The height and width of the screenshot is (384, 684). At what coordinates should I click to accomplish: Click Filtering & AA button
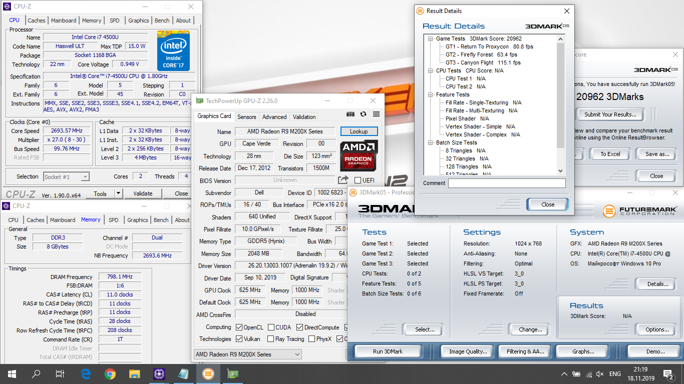[x=525, y=351]
